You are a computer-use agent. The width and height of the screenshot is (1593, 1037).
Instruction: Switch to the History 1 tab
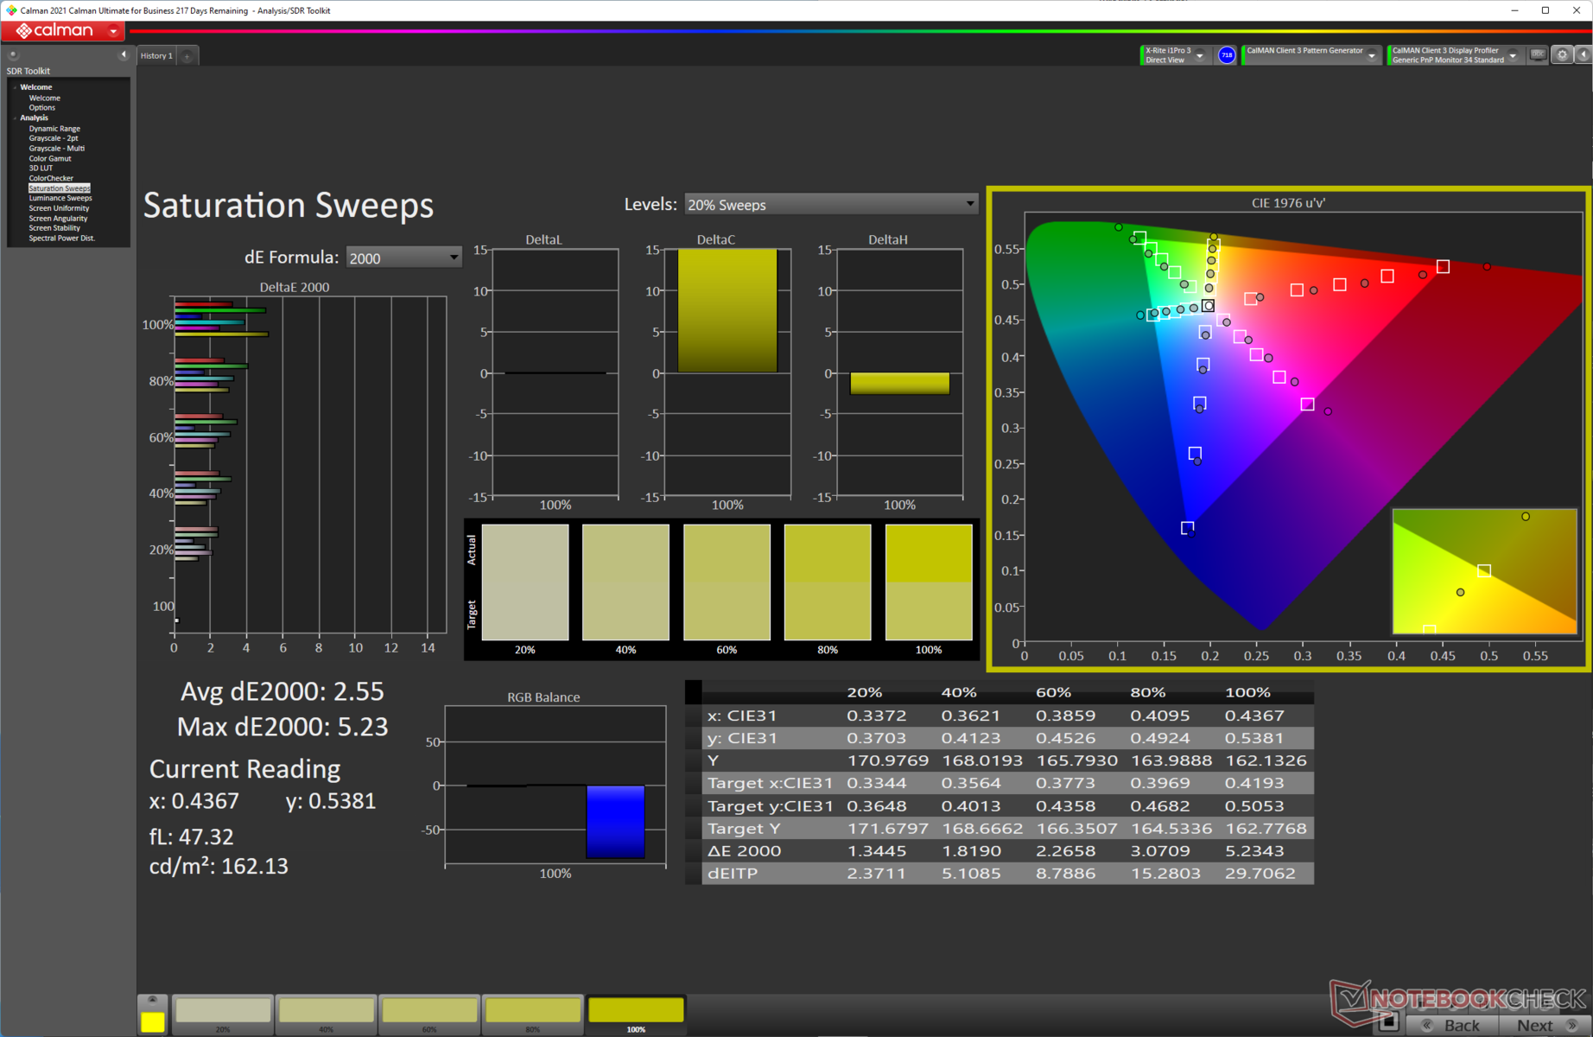(156, 56)
